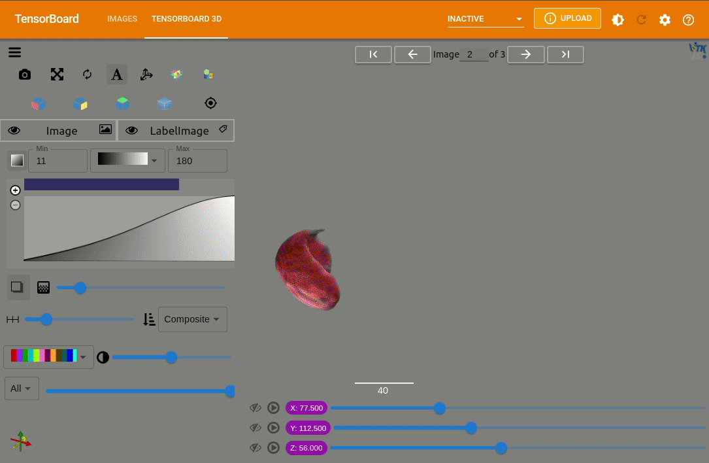Viewport: 709px width, 463px height.
Task: Switch to the IMAGES tab
Action: (x=122, y=19)
